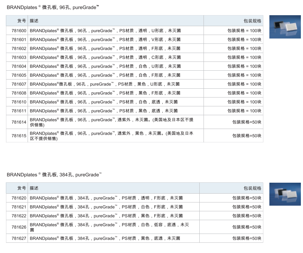Click the 白色 底透 96孔 description
Screen dimensions: 303x253
(104, 102)
